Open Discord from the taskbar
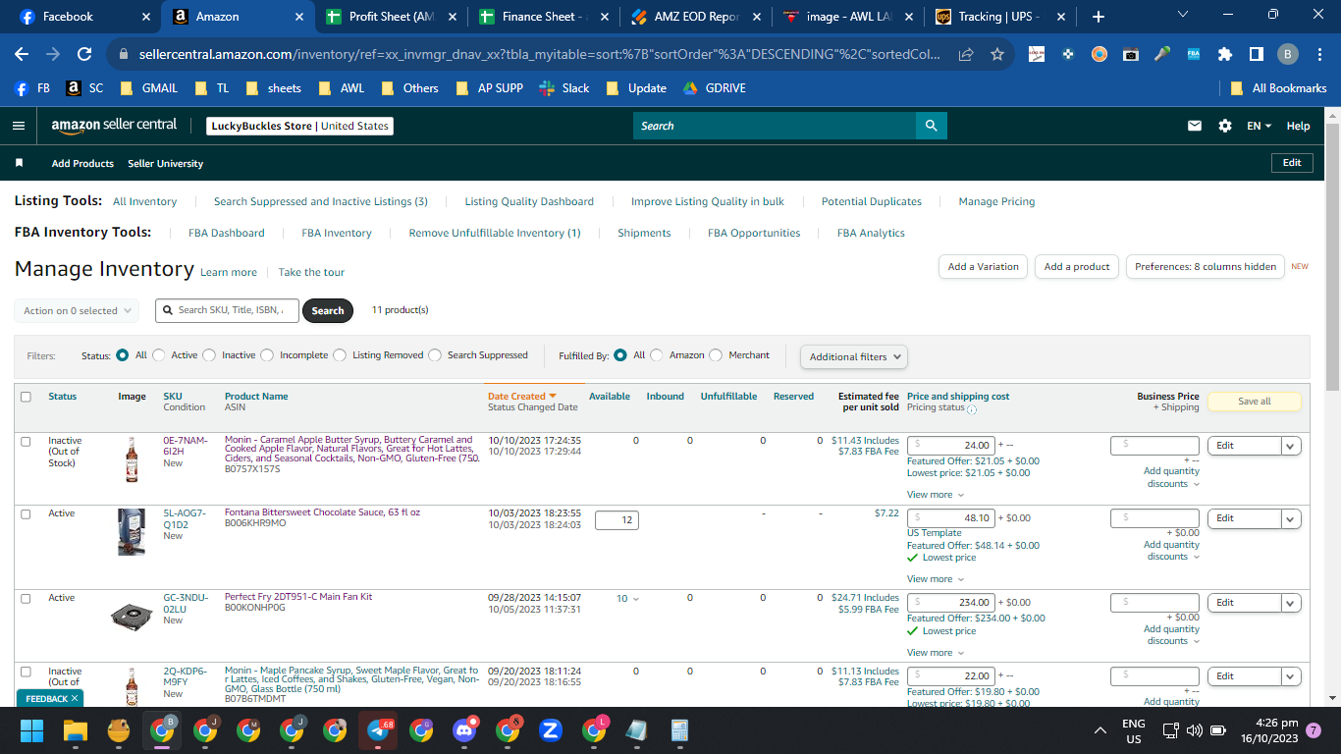Image resolution: width=1341 pixels, height=754 pixels. click(x=464, y=730)
